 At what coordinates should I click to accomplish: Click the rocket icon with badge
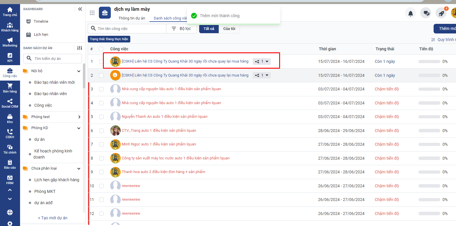click(x=441, y=13)
